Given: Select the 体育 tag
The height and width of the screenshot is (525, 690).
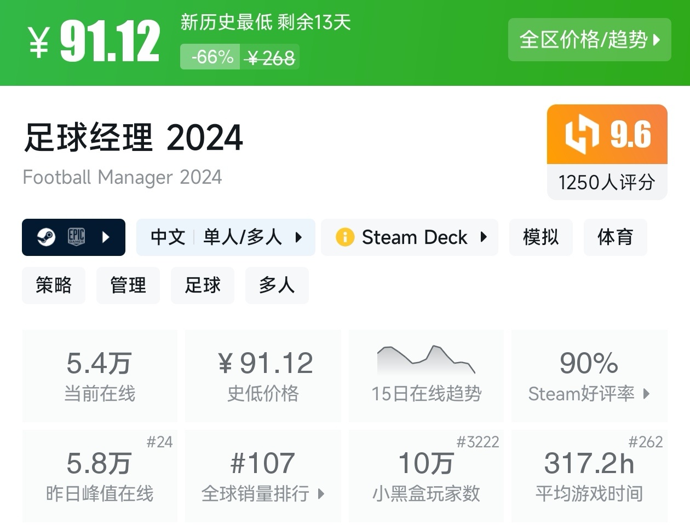Looking at the screenshot, I should [x=615, y=237].
